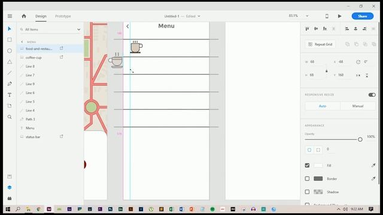Select the Zoom tool in left toolbar
The width and height of the screenshot is (383, 215).
(10, 117)
